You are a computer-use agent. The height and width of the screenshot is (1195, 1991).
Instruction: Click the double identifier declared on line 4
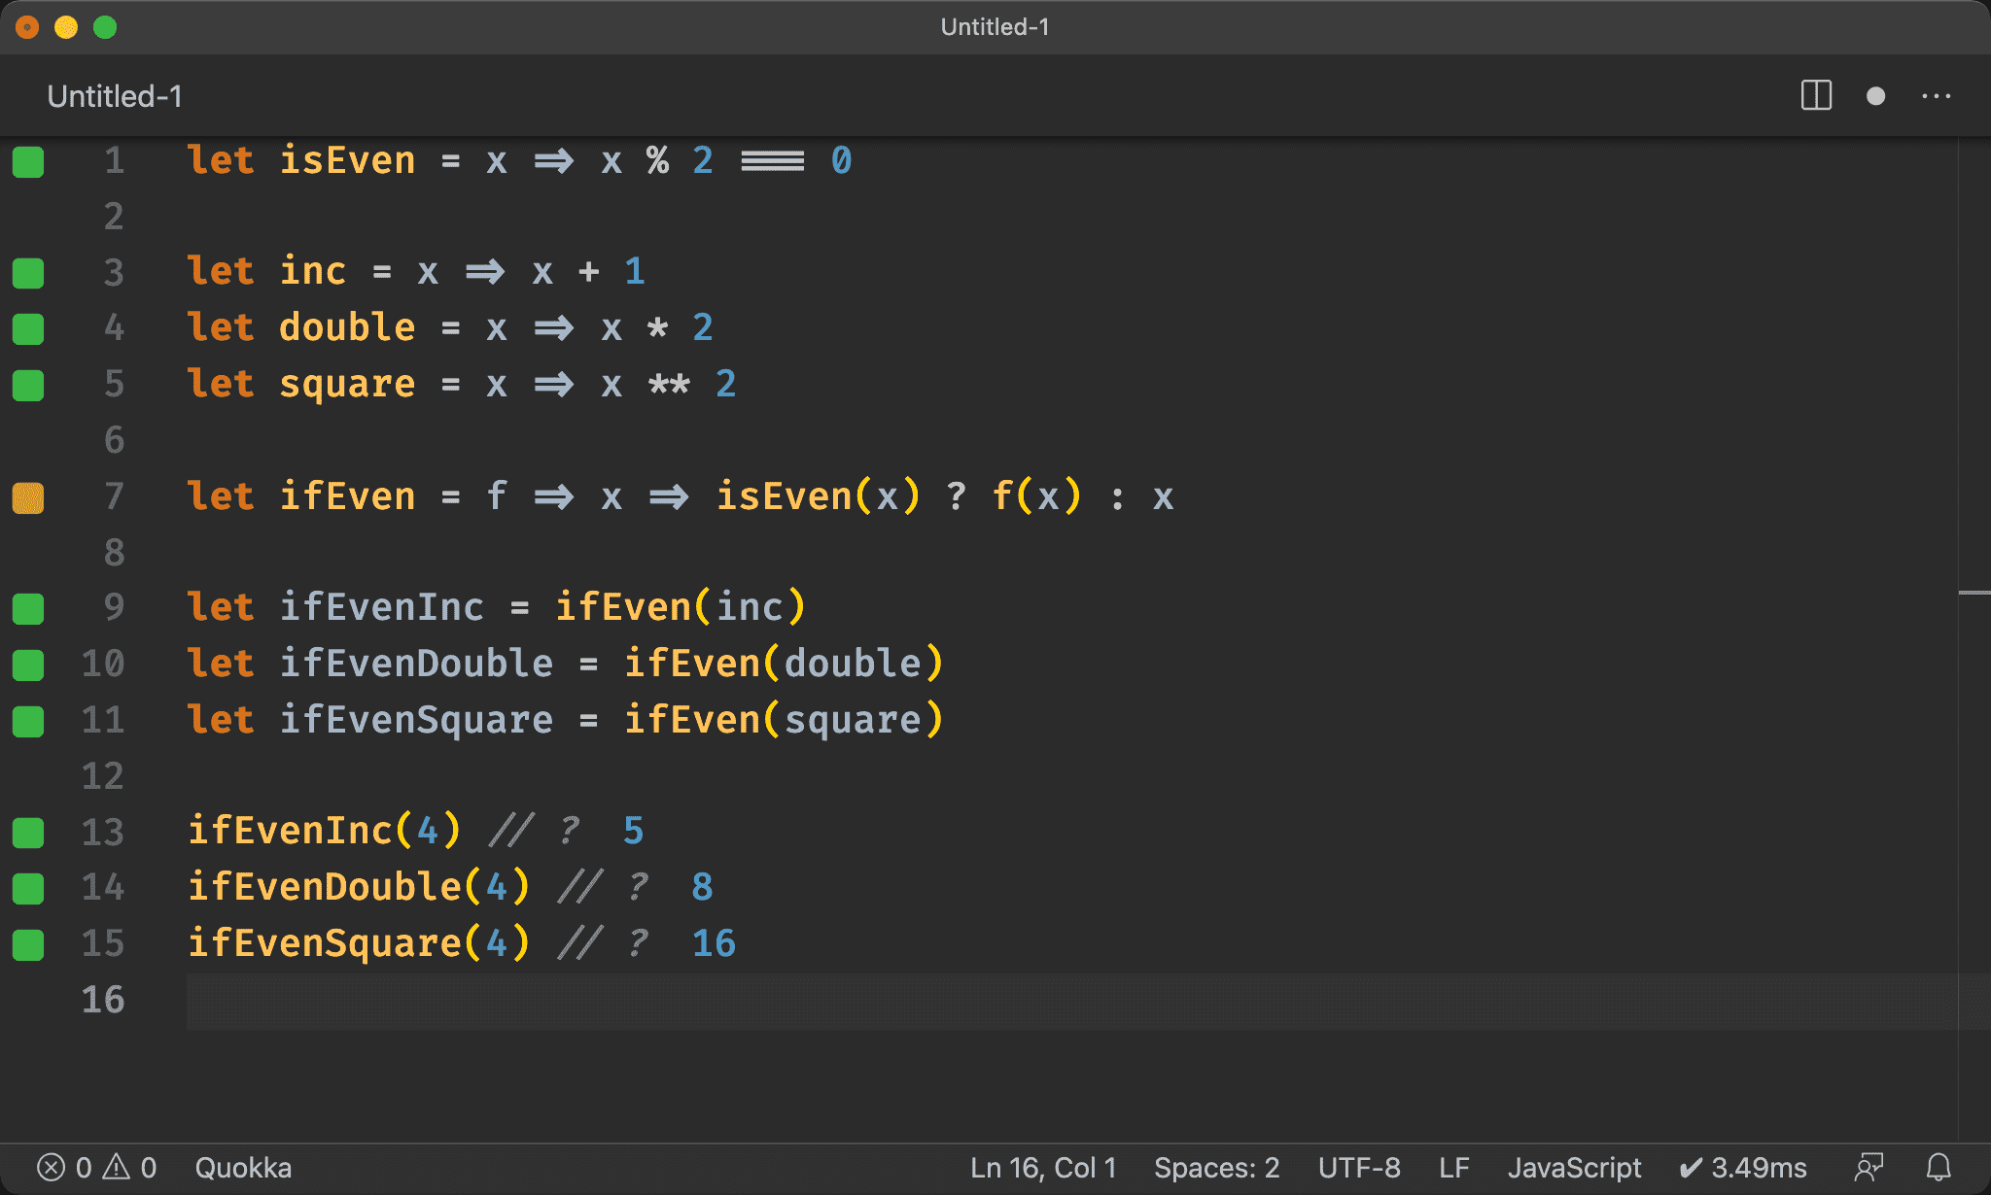tap(347, 327)
